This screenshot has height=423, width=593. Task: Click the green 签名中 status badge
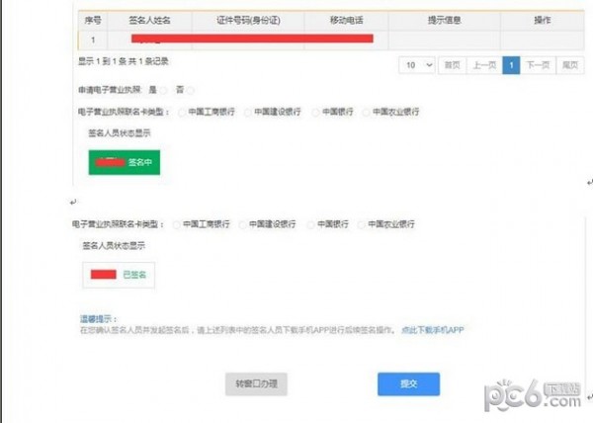point(125,162)
